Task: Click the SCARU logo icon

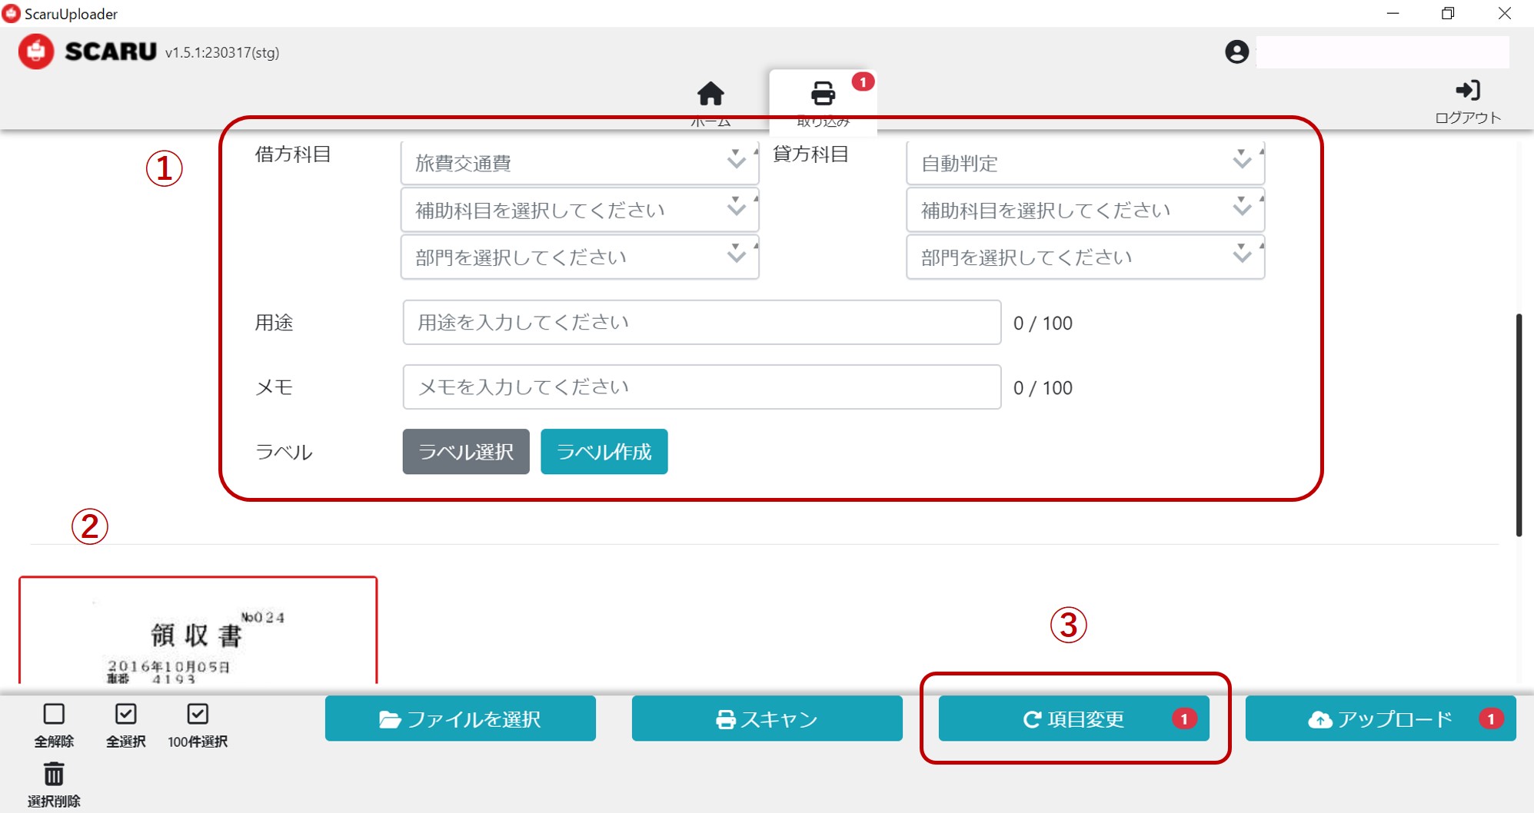Action: (36, 51)
